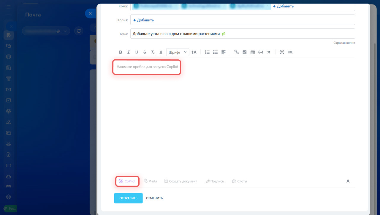Screen dimensions: 380x215
Task: Open the settings gear in the sidebar
Action: (x=9, y=197)
